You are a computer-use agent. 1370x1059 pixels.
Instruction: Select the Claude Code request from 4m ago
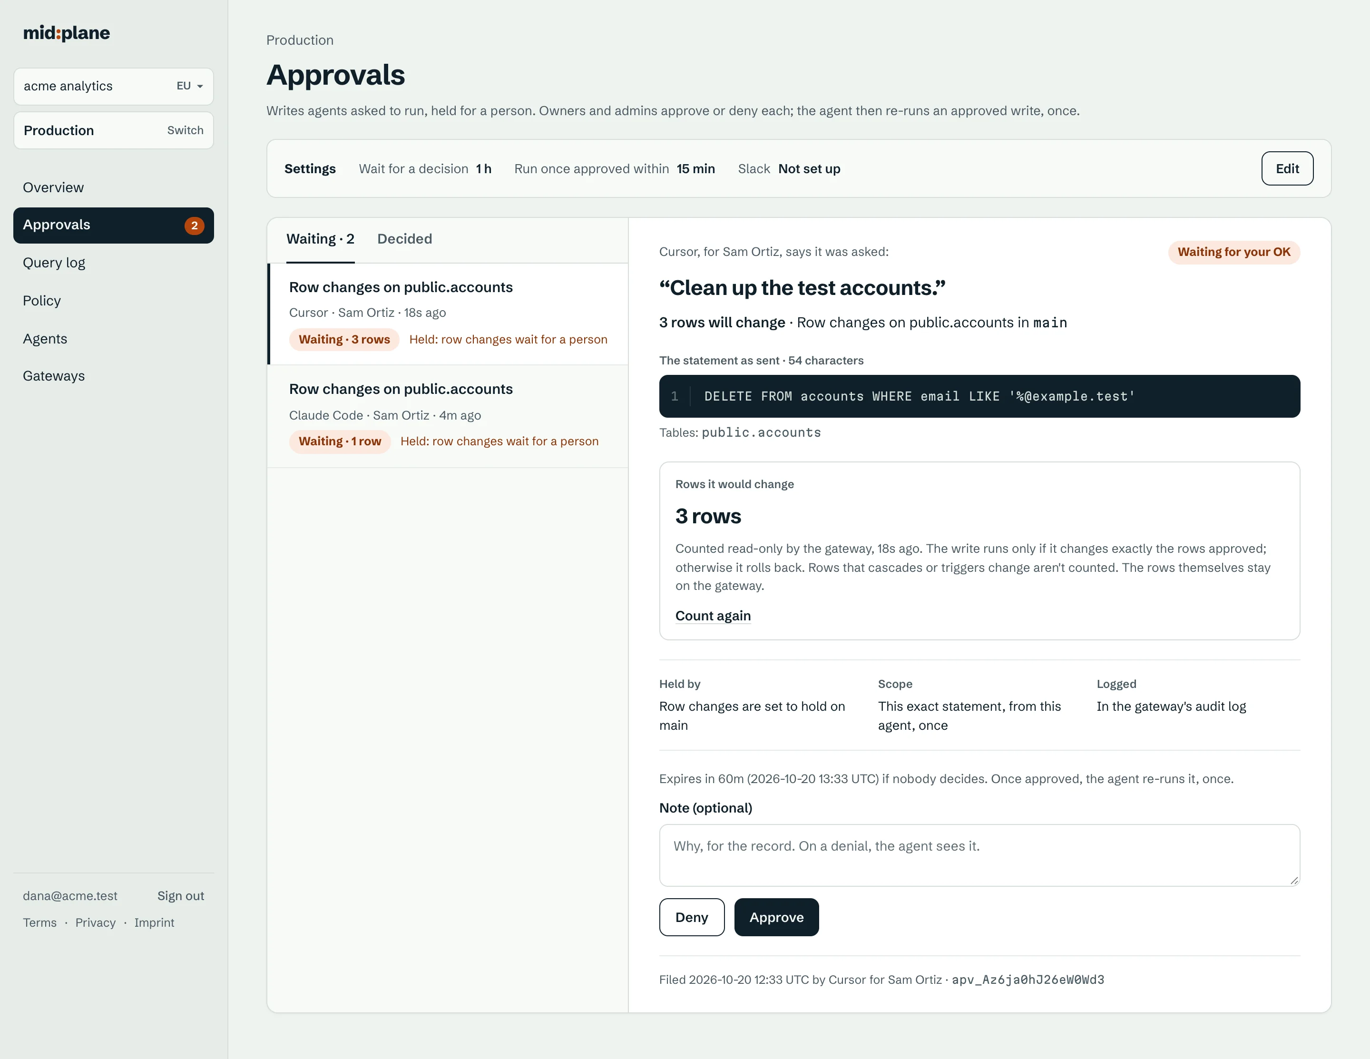(448, 416)
